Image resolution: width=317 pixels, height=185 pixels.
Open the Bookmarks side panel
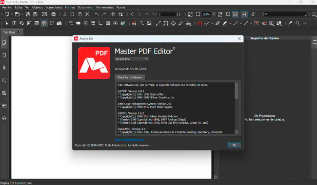pos(4,55)
